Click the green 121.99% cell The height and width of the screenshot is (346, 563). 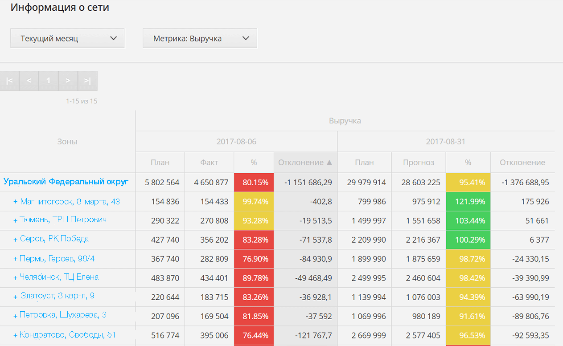coord(468,202)
